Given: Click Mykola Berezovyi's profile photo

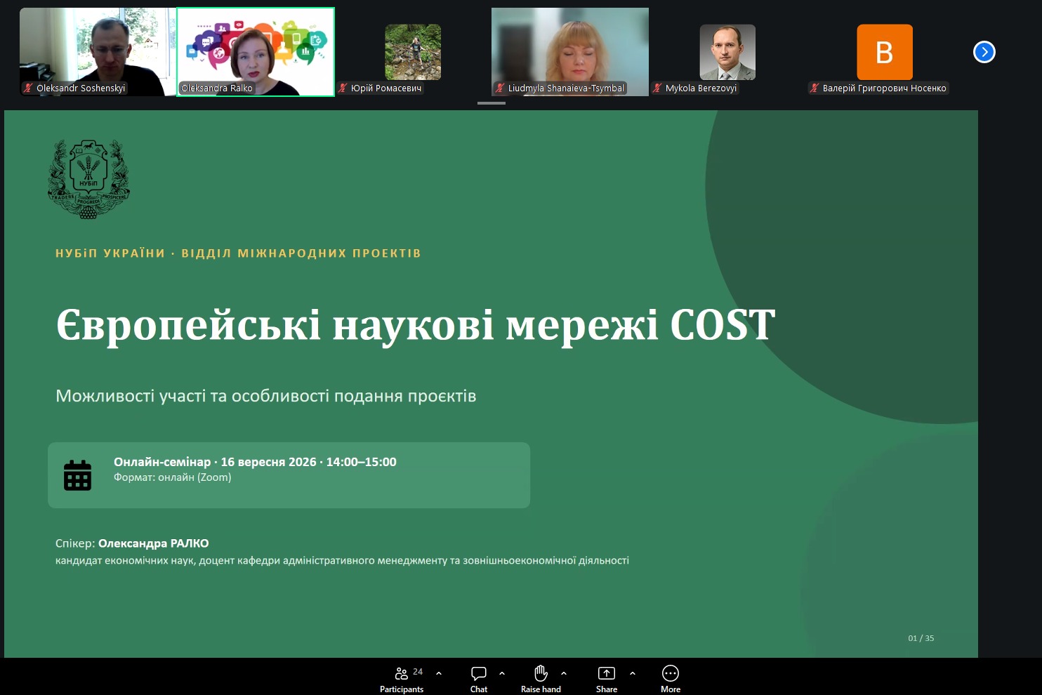Looking at the screenshot, I should tap(727, 52).
